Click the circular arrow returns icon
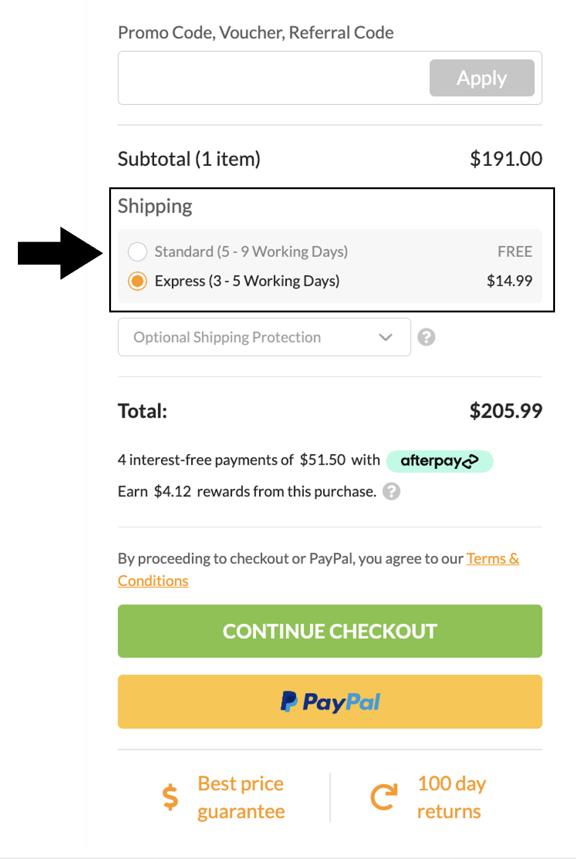This screenshot has width=576, height=859. point(384,797)
